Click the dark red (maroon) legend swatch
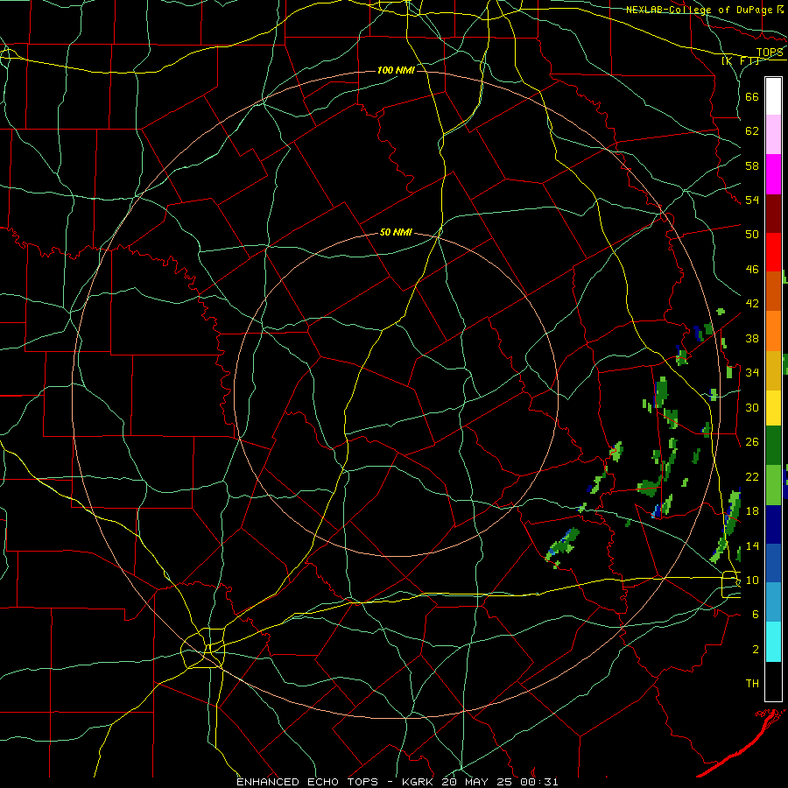The height and width of the screenshot is (788, 788). (x=773, y=213)
